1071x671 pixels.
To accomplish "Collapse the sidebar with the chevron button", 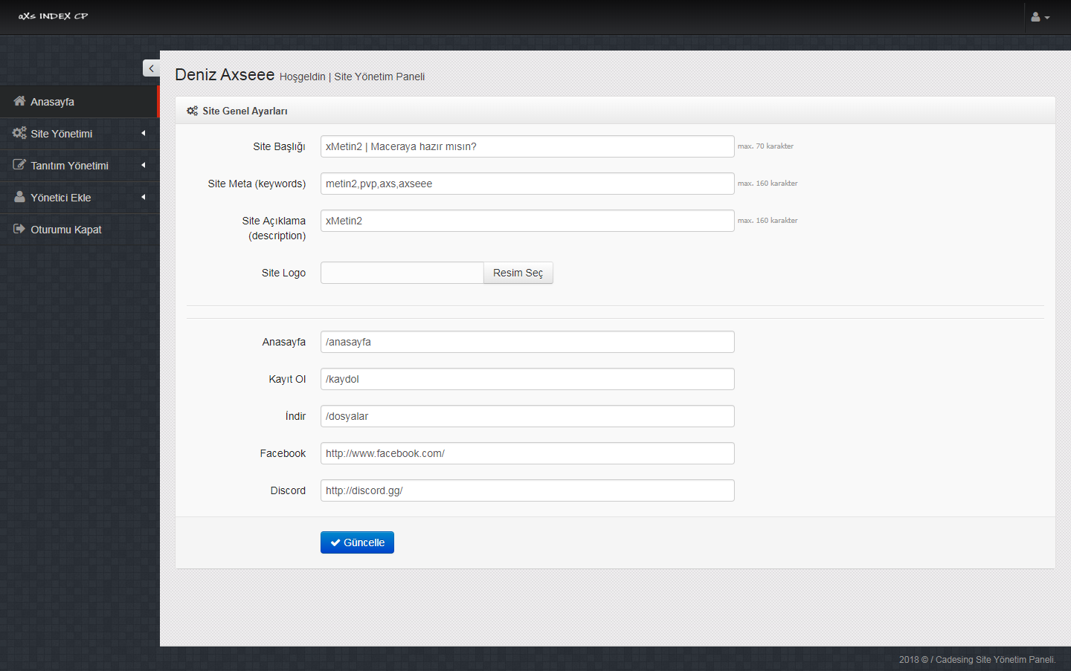I will tap(151, 68).
